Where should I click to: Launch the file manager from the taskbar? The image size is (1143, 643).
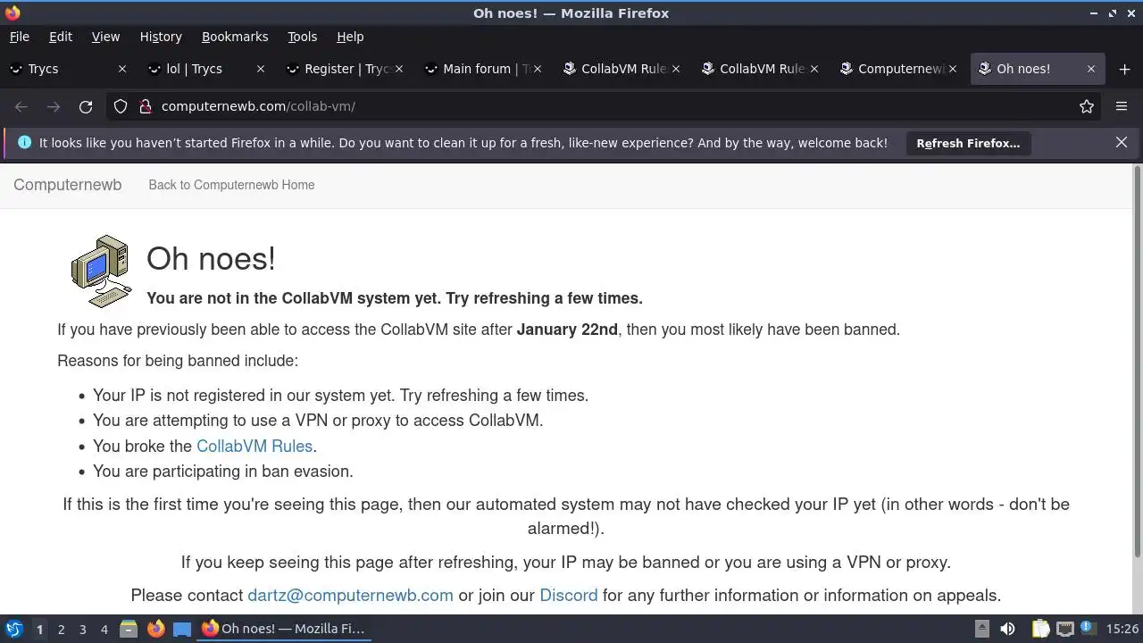[x=129, y=629]
